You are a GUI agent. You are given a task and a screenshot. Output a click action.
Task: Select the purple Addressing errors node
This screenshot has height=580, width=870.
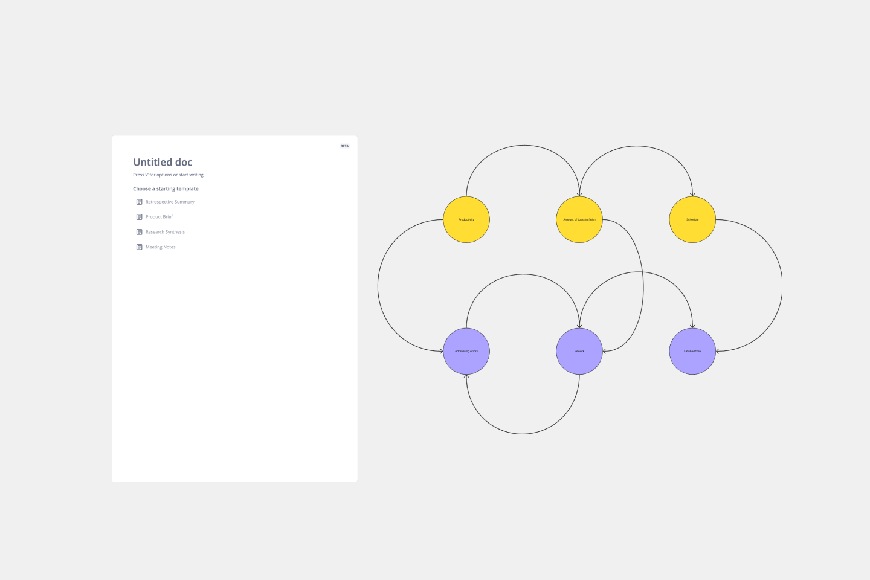pos(466,351)
